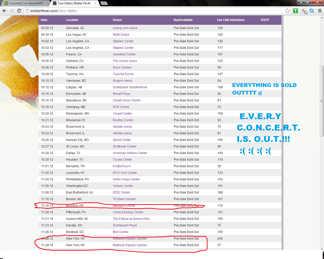The width and height of the screenshot is (324, 259).
Task: Click the Consol Energy Center link
Action: click(x=128, y=212)
